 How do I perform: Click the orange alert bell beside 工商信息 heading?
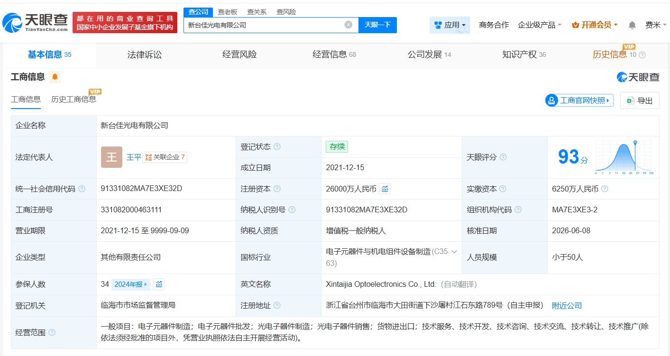pos(55,77)
